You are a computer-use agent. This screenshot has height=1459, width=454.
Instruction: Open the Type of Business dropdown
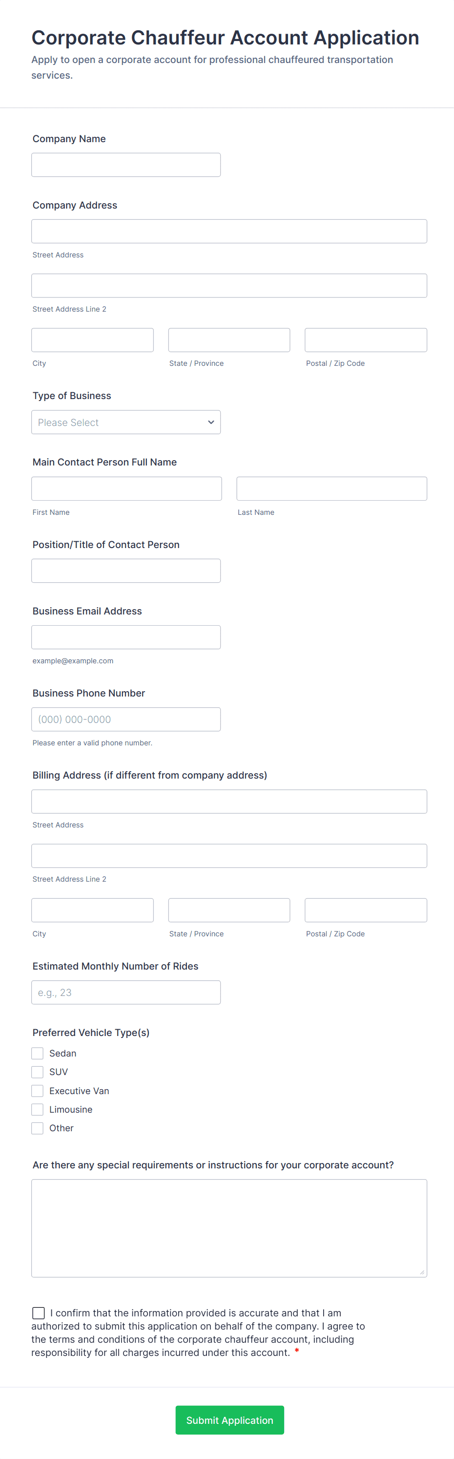[125, 422]
